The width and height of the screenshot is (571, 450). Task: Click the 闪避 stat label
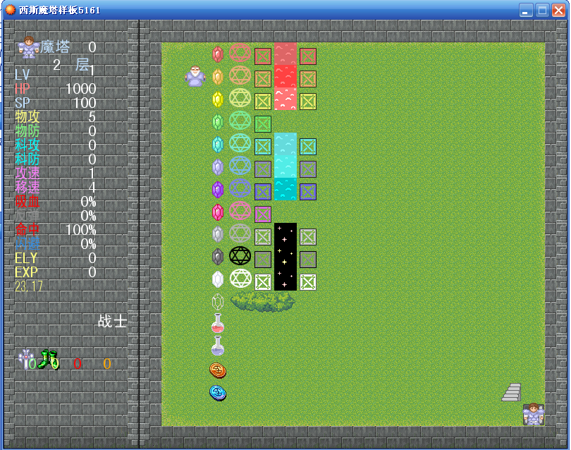[x=27, y=244]
